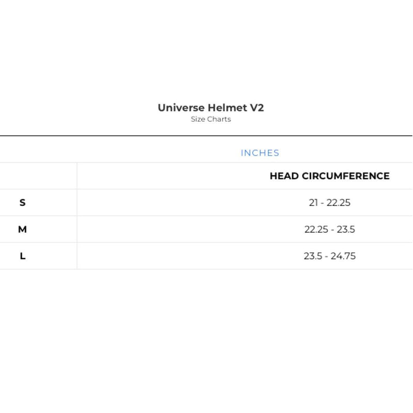Click the 24.75 value in Large row
413x413 pixels.
tap(343, 256)
